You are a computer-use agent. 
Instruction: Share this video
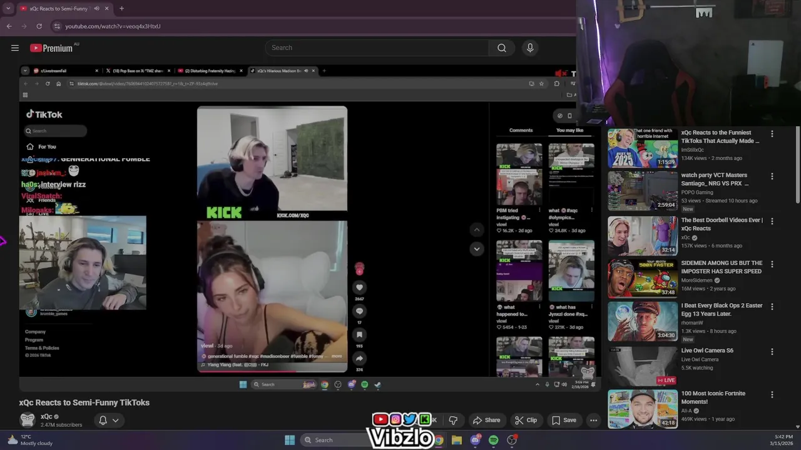[x=486, y=421]
